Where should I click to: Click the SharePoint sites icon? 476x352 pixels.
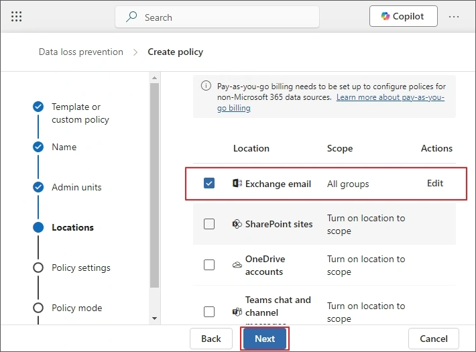point(237,224)
